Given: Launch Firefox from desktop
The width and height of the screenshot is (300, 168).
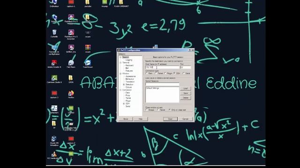Looking at the screenshot, I should 71,94.
